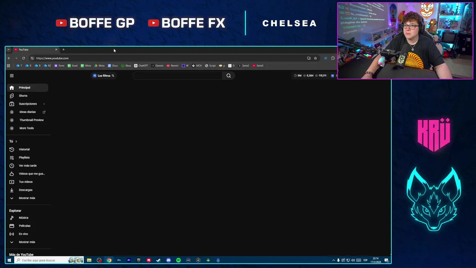This screenshot has width=476, height=268.
Task: Reload the YouTube page
Action: coord(23,58)
